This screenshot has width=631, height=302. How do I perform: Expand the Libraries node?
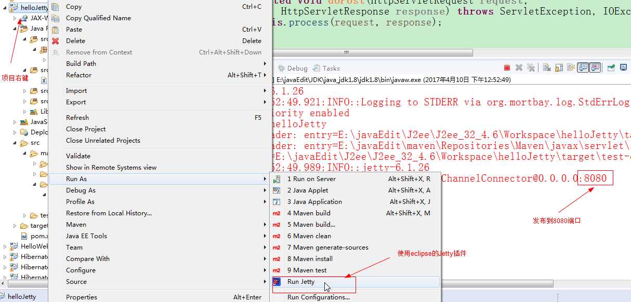pos(24,112)
